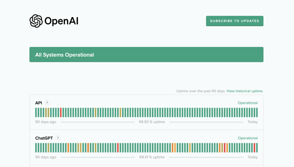The height and width of the screenshot is (167, 294).
Task: Open the View historical uptime link
Action: click(x=244, y=91)
